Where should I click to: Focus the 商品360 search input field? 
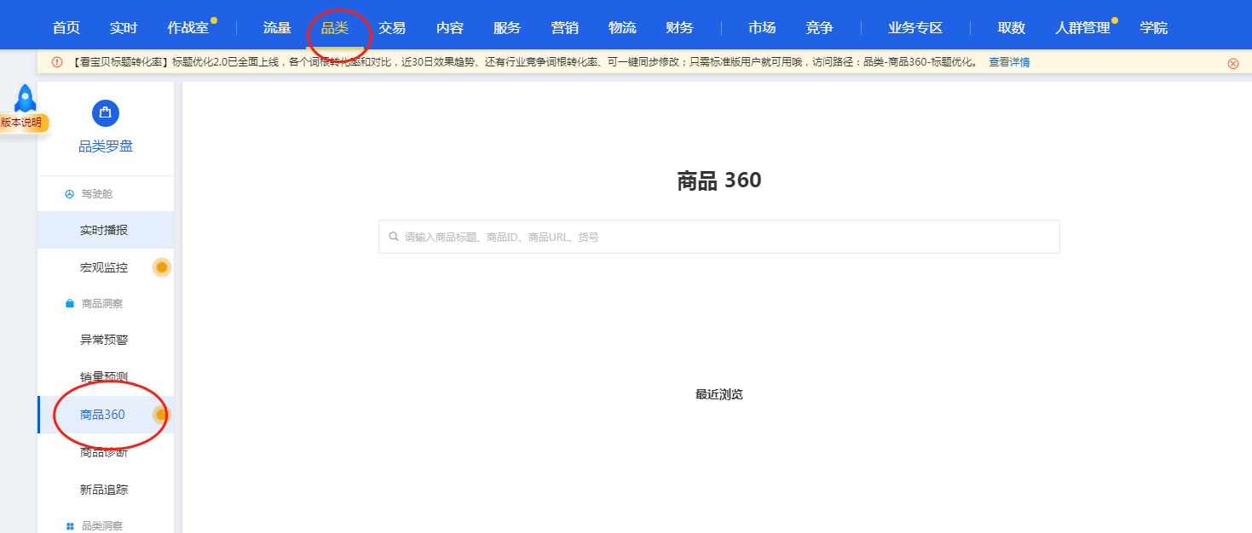coord(724,237)
